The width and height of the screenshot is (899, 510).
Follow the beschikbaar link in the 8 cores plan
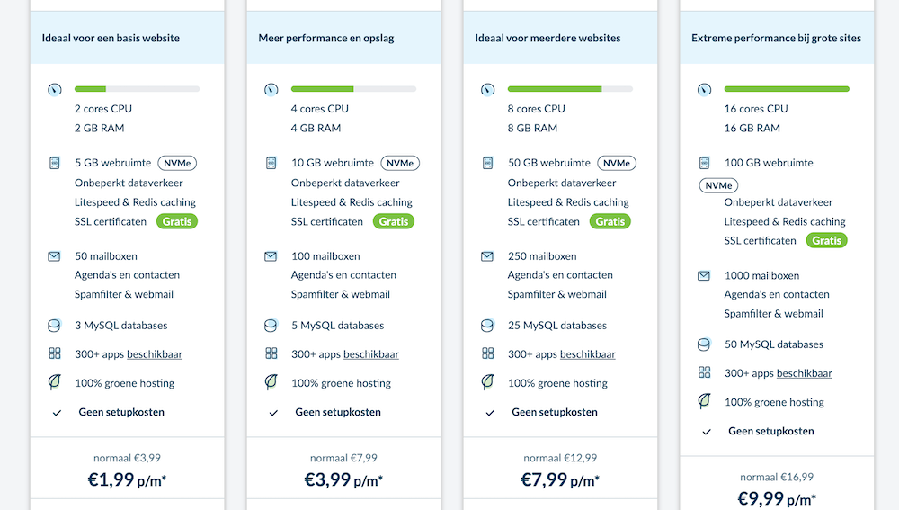pyautogui.click(x=587, y=354)
